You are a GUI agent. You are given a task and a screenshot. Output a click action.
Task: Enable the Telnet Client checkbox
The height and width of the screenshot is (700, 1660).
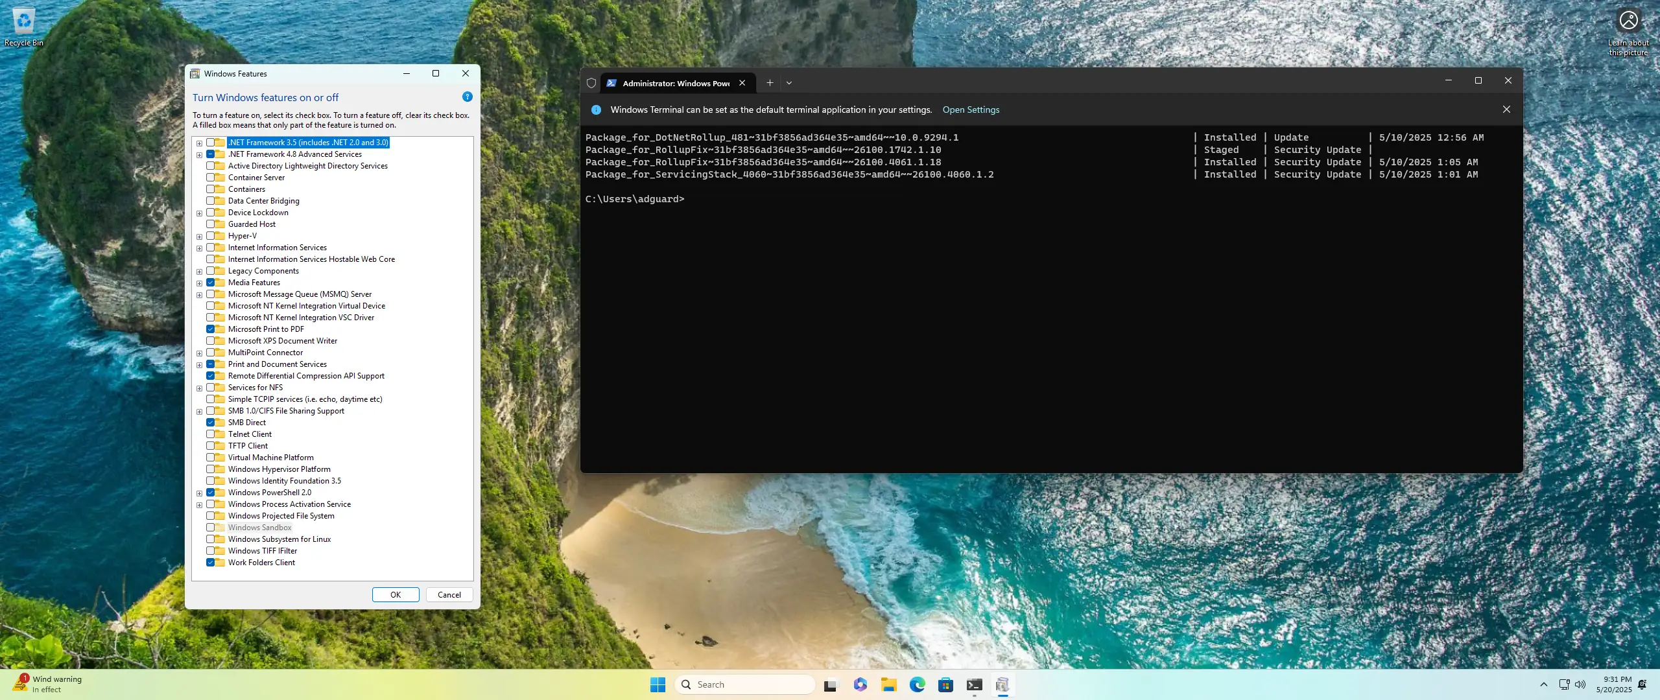point(211,434)
